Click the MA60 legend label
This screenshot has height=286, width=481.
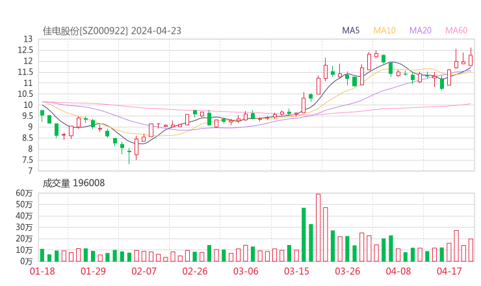(456, 31)
